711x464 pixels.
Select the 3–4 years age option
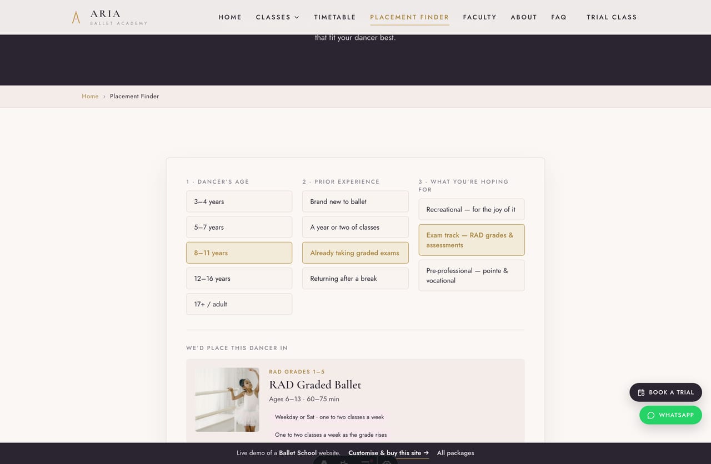click(239, 201)
